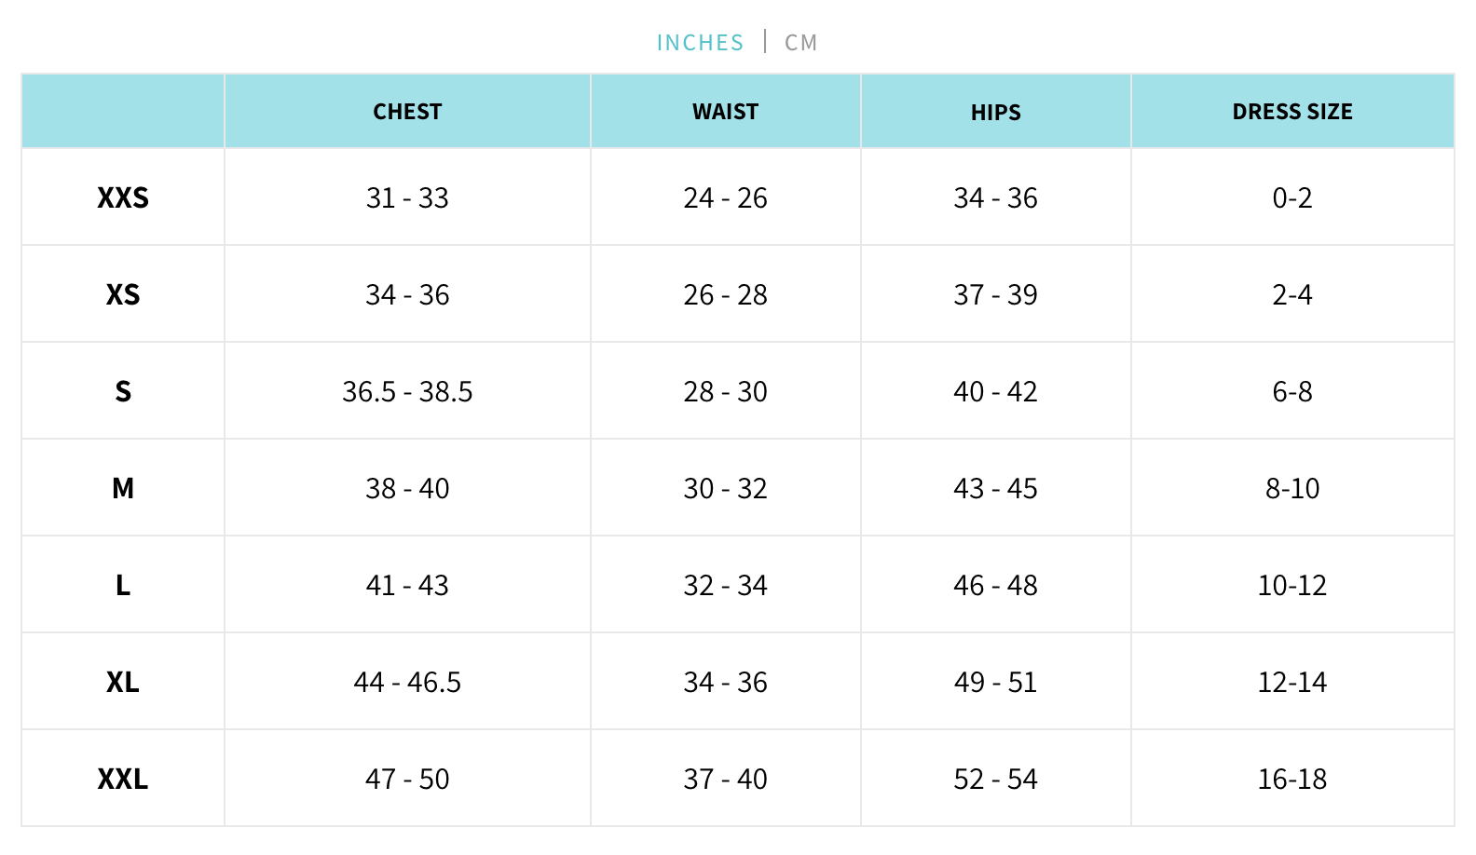Screen dimensions: 1476x855
Task: Select the L size row label
Action: pyautogui.click(x=123, y=585)
